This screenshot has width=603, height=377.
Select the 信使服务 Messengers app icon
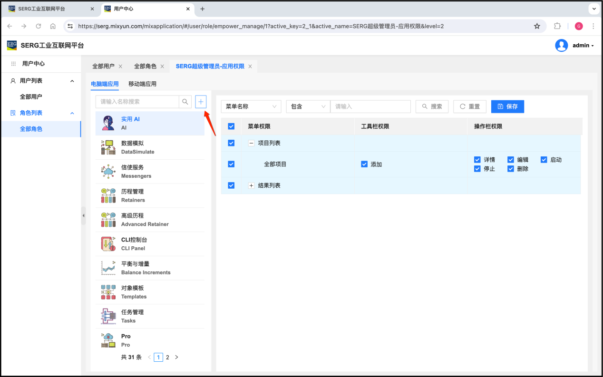tap(108, 172)
